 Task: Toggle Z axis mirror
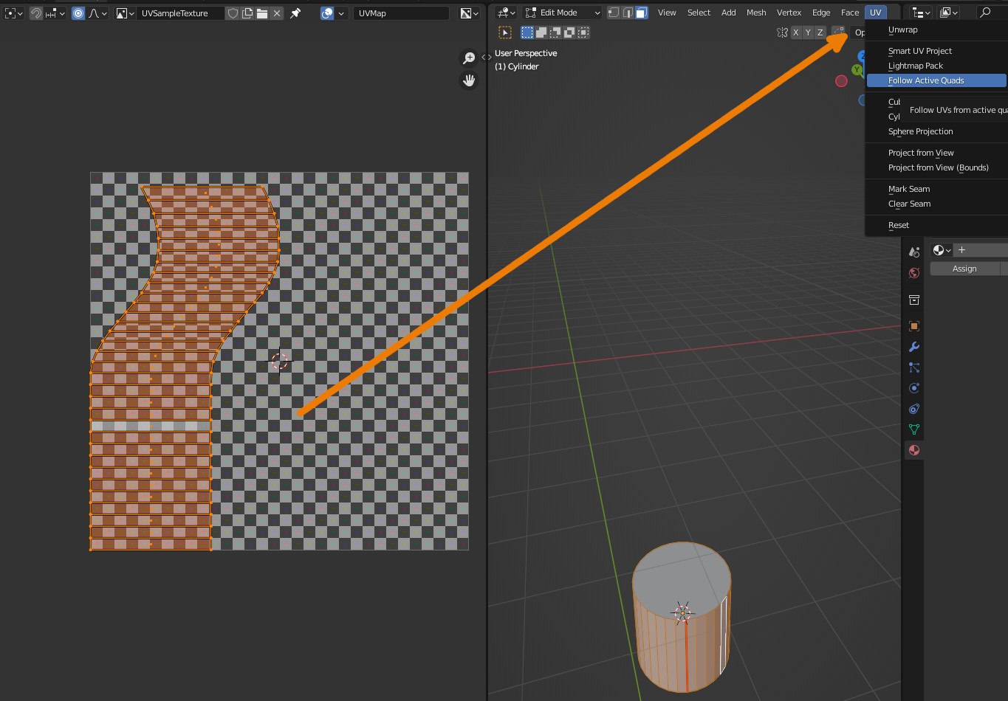pos(820,32)
